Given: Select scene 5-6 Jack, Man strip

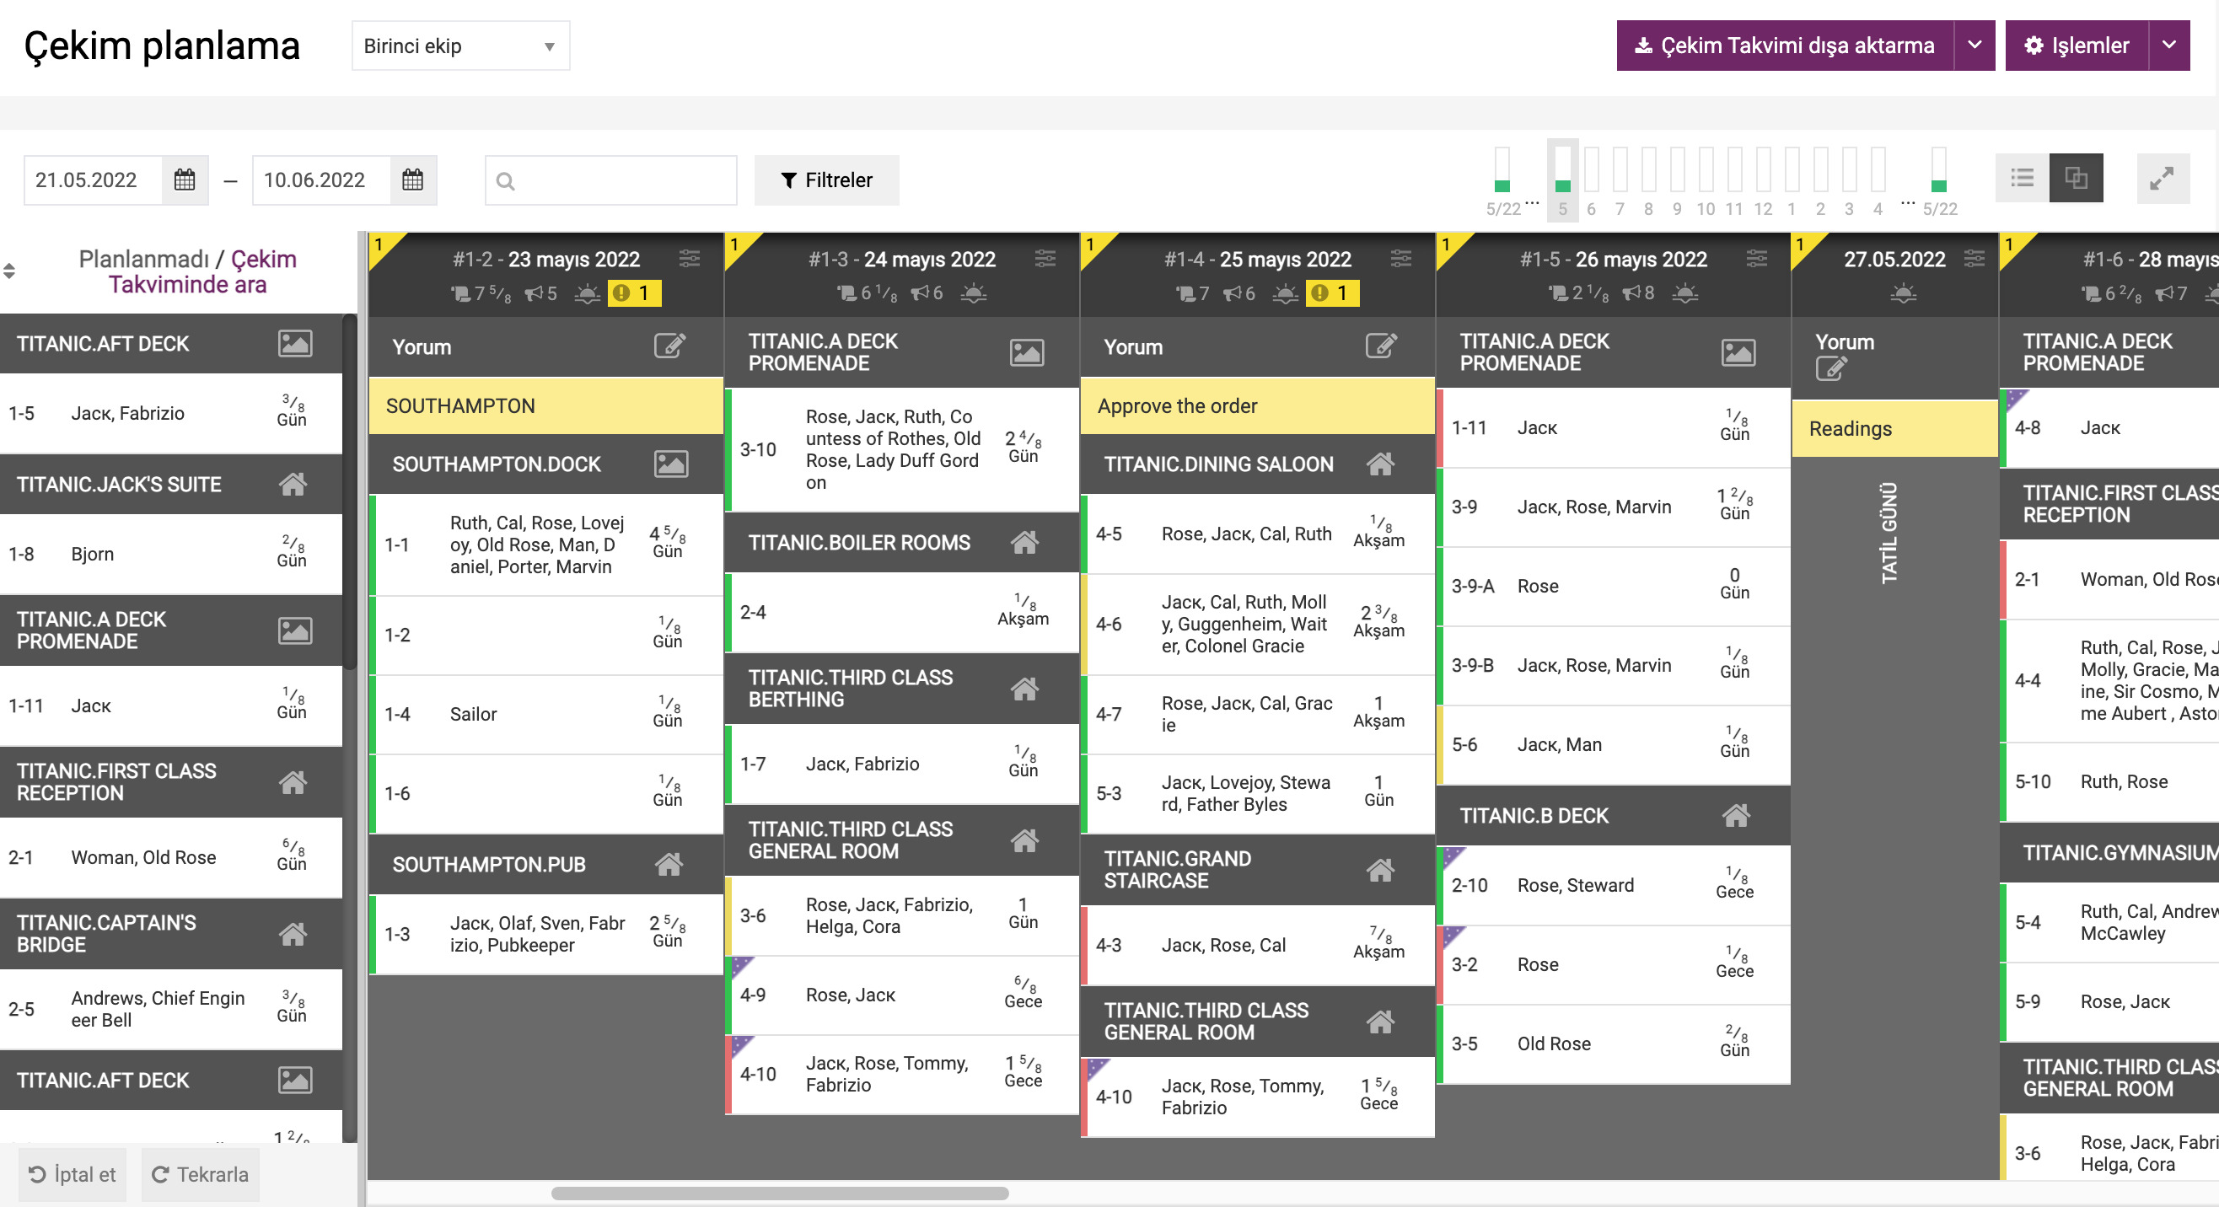Looking at the screenshot, I should click(1614, 745).
